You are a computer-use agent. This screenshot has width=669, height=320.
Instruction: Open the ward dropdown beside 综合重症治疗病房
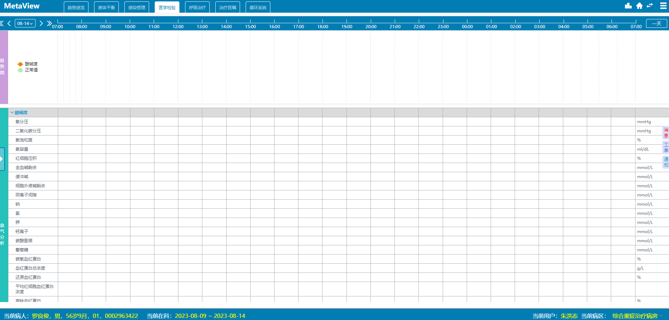pyautogui.click(x=662, y=316)
